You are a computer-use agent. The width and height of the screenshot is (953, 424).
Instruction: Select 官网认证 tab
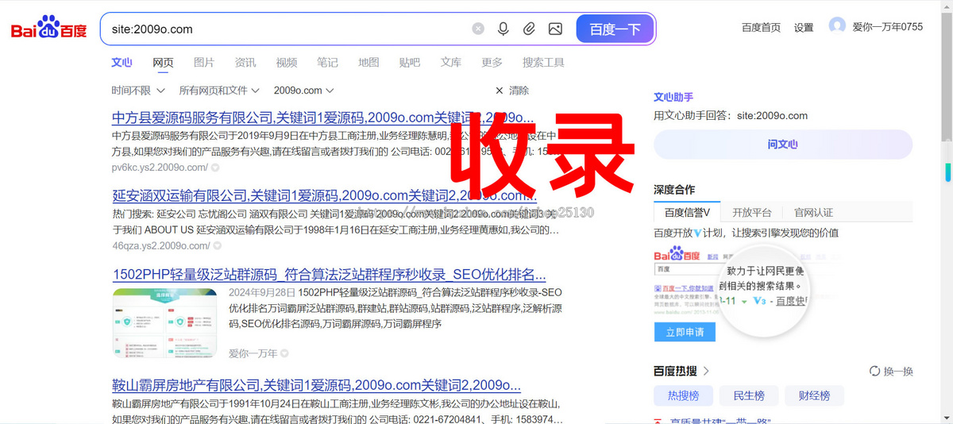pyautogui.click(x=814, y=213)
